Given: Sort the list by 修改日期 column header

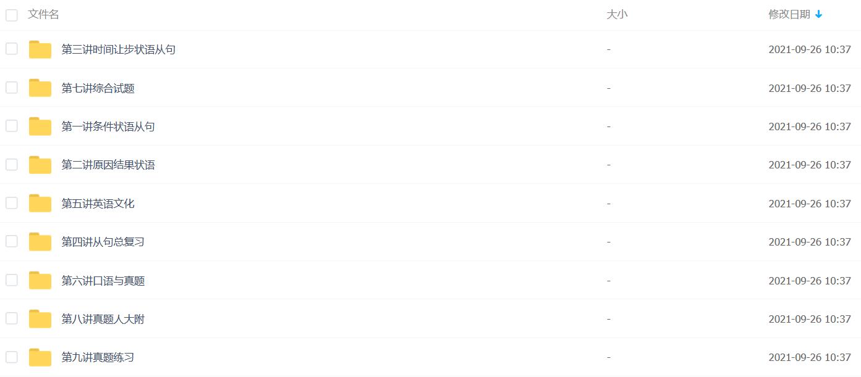Looking at the screenshot, I should (x=789, y=14).
